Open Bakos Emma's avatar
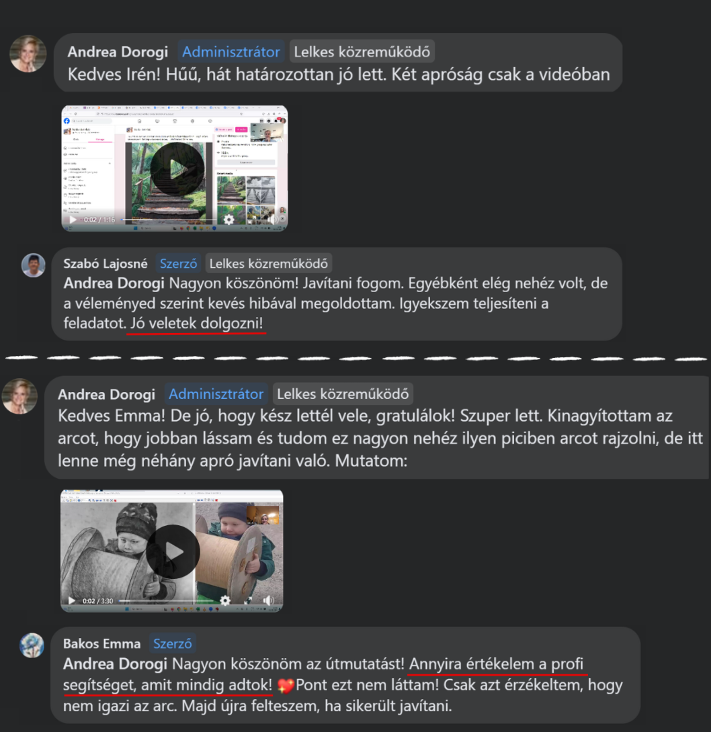711x732 pixels. click(x=32, y=645)
